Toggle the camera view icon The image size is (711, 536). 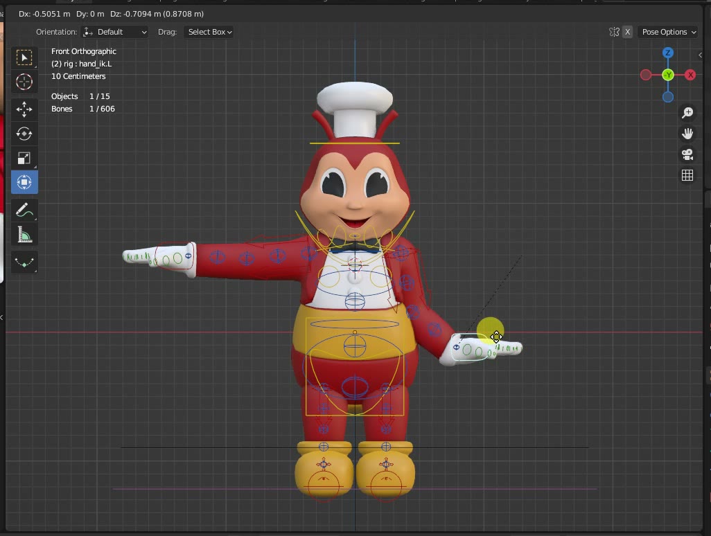coord(687,154)
